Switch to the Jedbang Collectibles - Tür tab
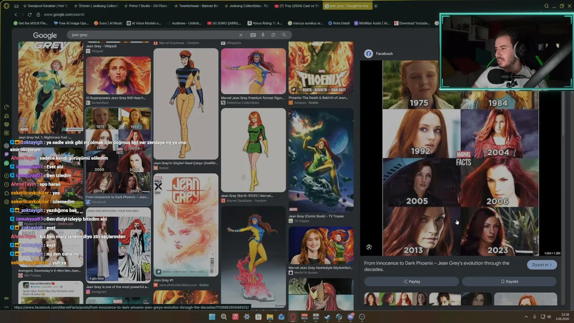Image resolution: width=574 pixels, height=323 pixels. pyautogui.click(x=246, y=6)
